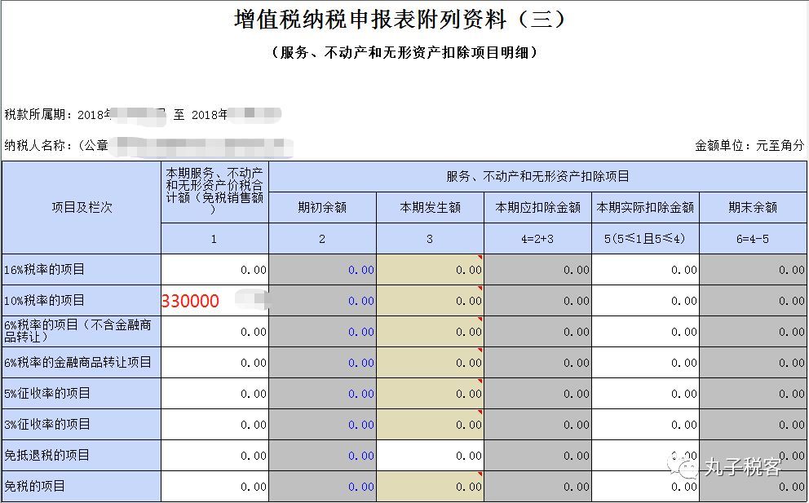Click 本期应扣除金额 cell in 5%征收率 row
The width and height of the screenshot is (809, 503).
[537, 394]
